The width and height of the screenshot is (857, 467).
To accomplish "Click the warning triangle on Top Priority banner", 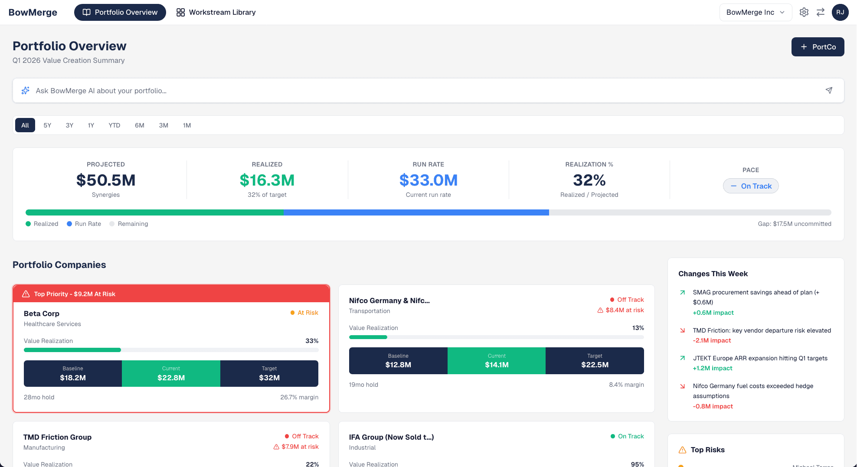I will [26, 294].
